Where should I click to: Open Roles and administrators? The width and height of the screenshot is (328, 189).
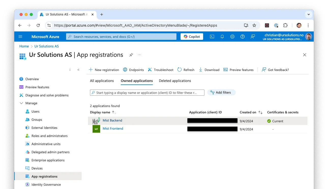[50, 136]
